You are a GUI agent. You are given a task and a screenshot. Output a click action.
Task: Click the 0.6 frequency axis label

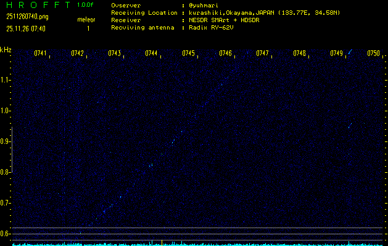coord(6,234)
